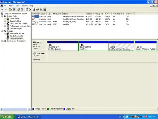Image resolution: width=158 pixels, height=119 pixels.
Task: Toggle the Show/Hide Console Tree icon
Action: click(14, 9)
